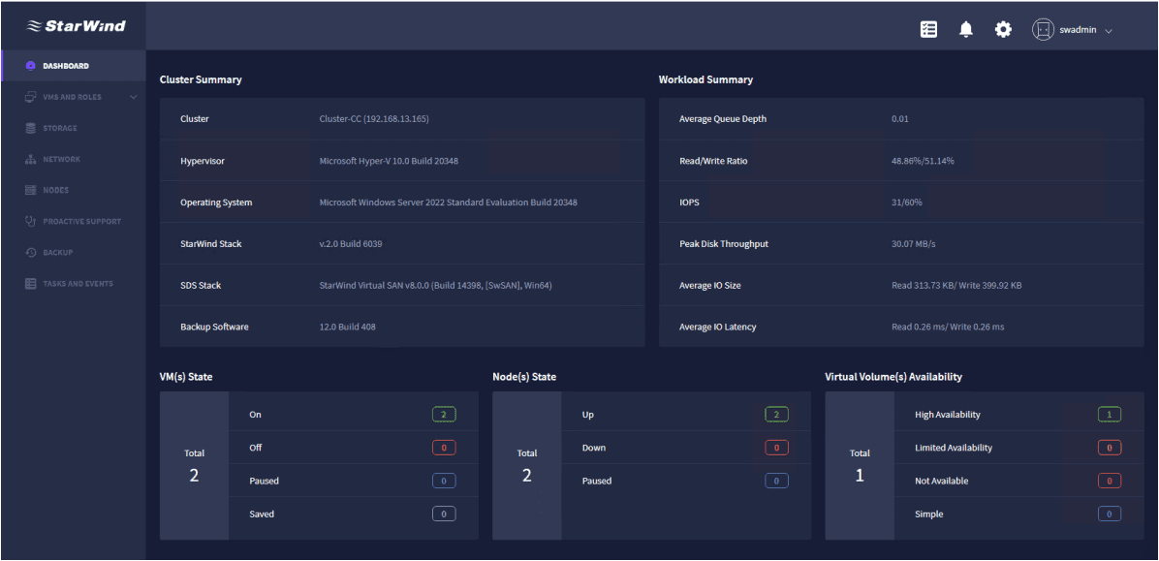Expand the swadmin account dropdown arrow
The image size is (1159, 561).
pos(1108,31)
